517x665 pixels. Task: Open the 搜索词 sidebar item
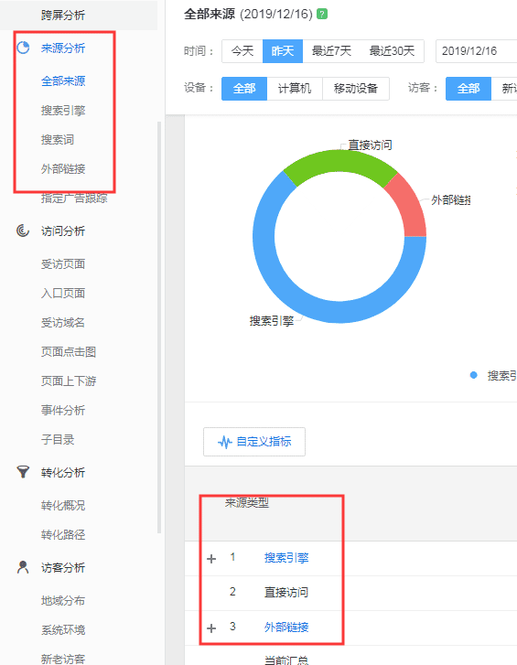(58, 140)
